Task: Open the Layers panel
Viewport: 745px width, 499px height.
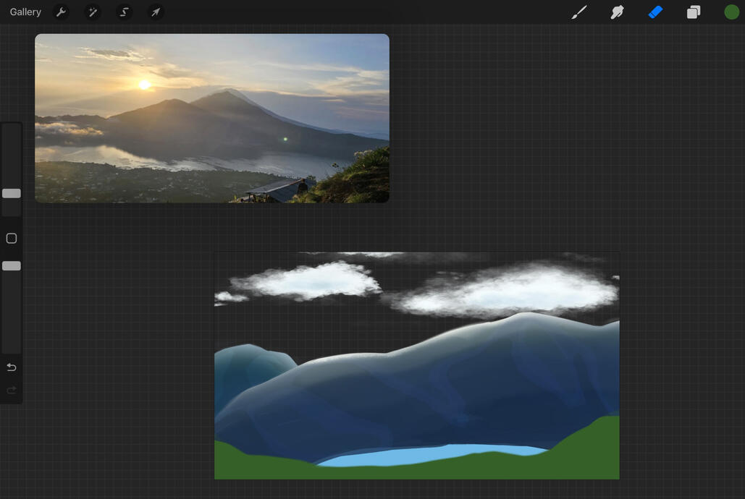Action: click(694, 12)
